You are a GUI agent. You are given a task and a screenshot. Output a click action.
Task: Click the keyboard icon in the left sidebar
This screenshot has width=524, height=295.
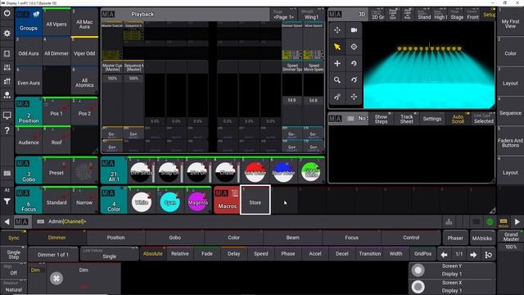(x=7, y=173)
